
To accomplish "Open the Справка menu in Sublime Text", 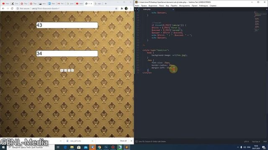I will pyautogui.click(x=213, y=5).
